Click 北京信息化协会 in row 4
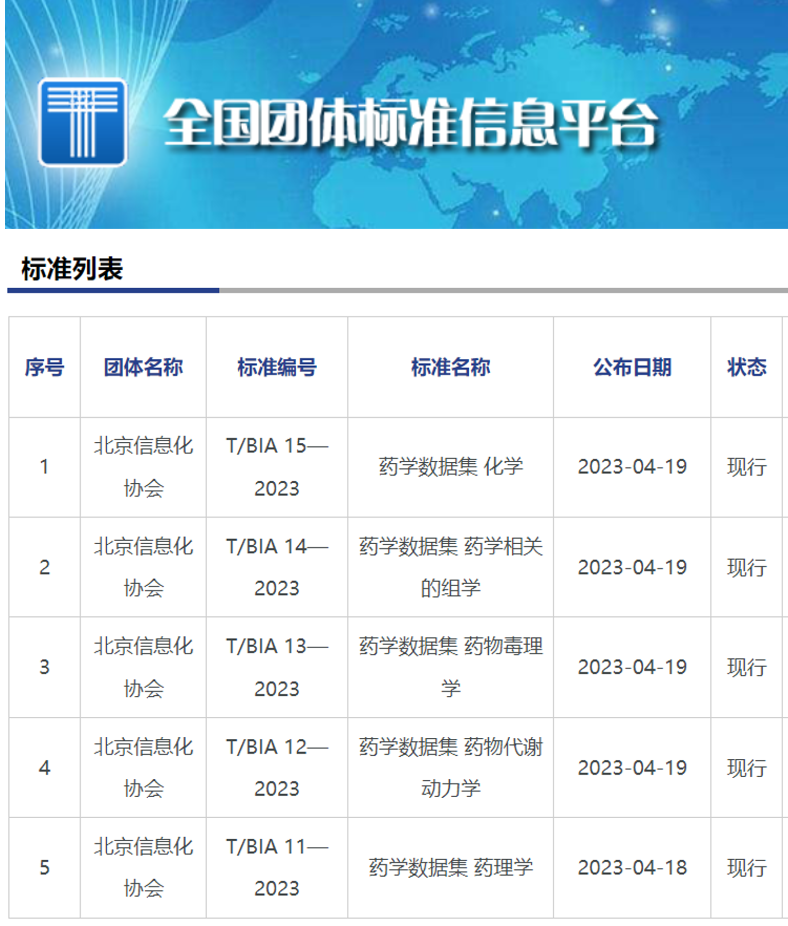The image size is (788, 926). click(143, 768)
